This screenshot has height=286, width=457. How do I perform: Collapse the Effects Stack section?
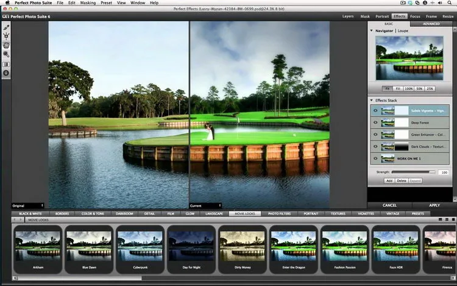tap(372, 100)
